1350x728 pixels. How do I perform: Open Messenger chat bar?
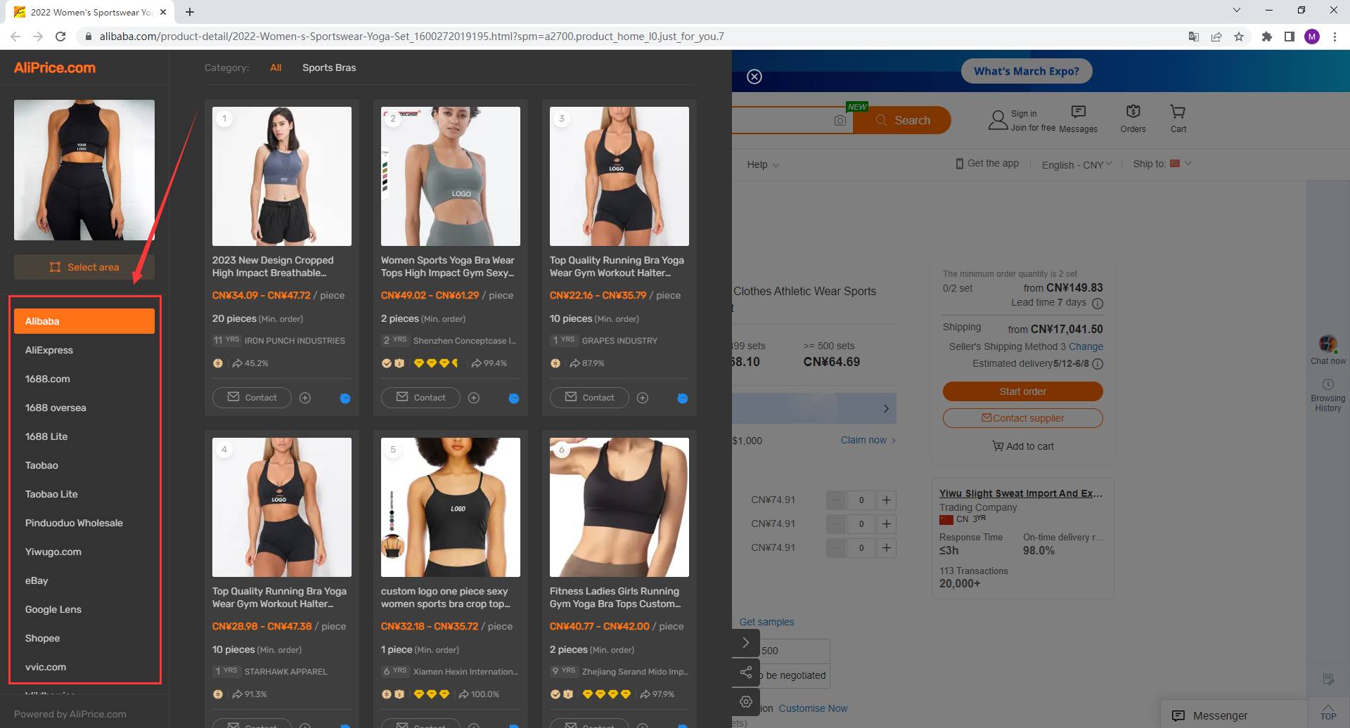coord(1233,715)
